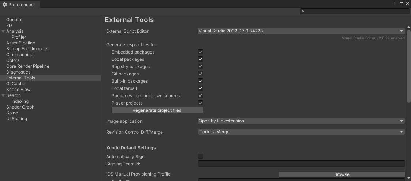Disable the Git packages checkbox
This screenshot has width=411, height=181.
pyautogui.click(x=201, y=74)
